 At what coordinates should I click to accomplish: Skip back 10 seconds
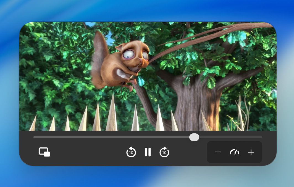coord(131,152)
